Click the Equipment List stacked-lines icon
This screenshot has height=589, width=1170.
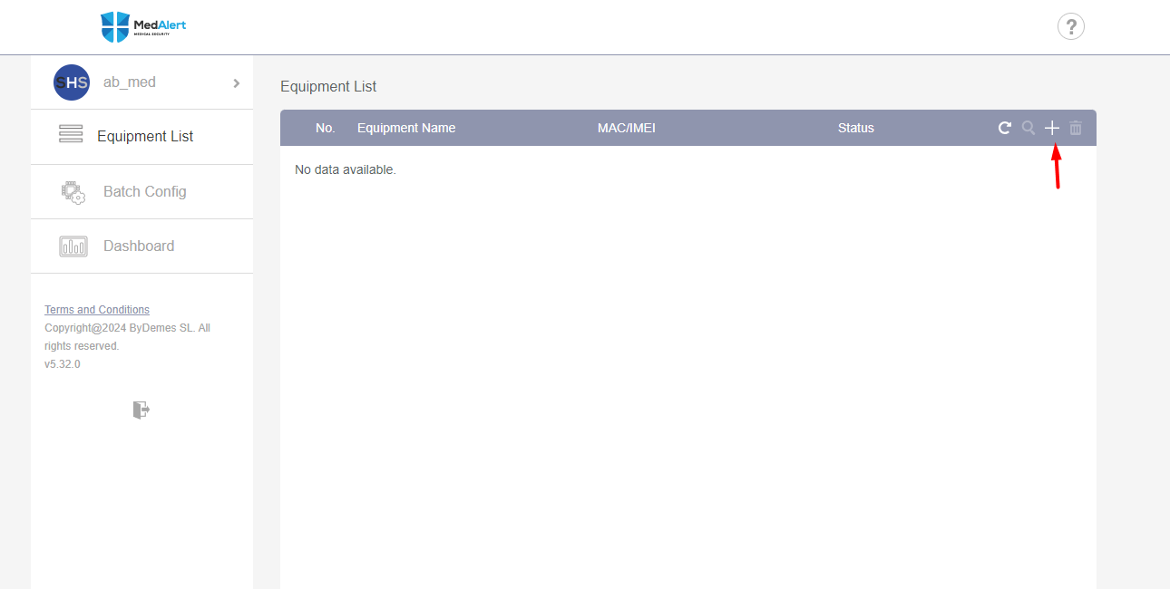click(71, 136)
